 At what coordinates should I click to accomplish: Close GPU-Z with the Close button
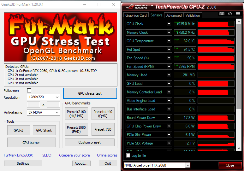point(230,165)
